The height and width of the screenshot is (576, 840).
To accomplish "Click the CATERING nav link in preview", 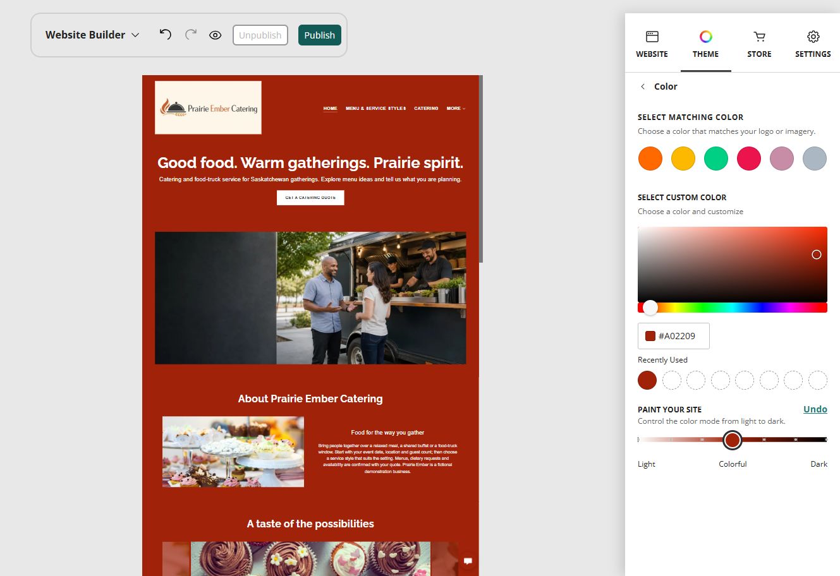I will pos(426,109).
